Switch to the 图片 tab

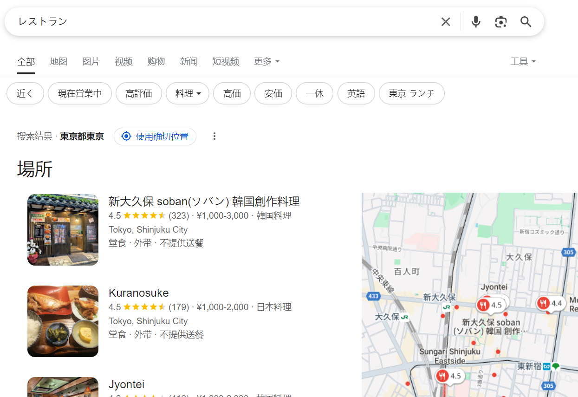[x=91, y=61]
